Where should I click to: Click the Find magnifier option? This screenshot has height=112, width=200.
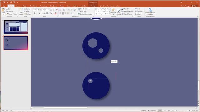click(137, 9)
